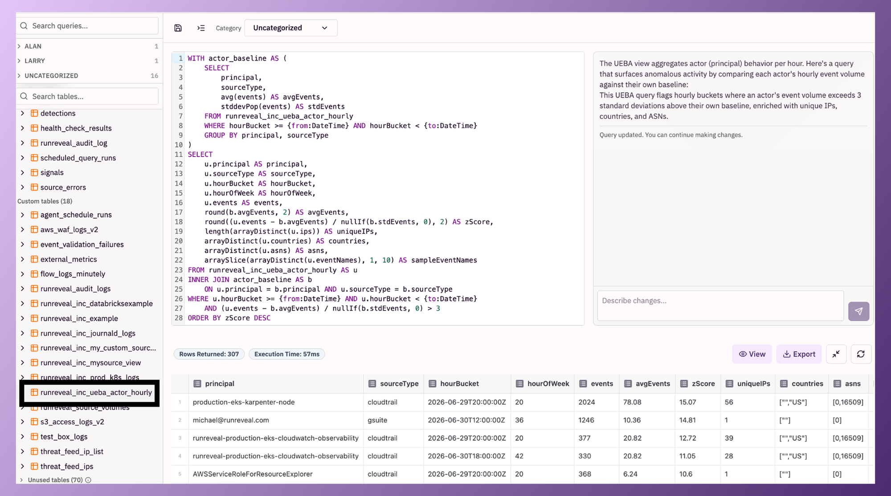Click the zScore column header
This screenshot has height=496, width=891.
tap(697, 384)
